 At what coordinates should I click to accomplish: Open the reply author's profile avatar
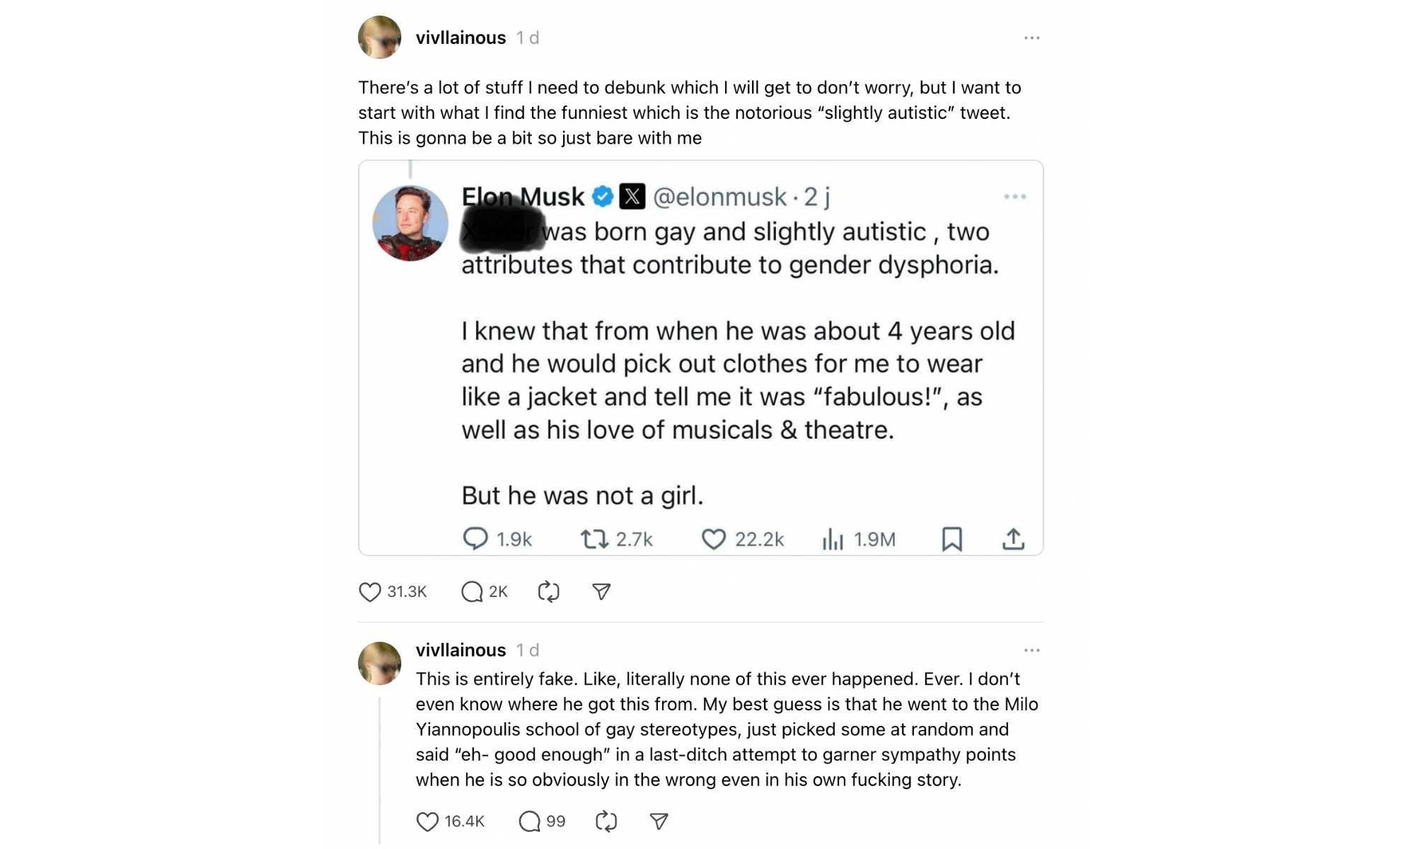379,664
